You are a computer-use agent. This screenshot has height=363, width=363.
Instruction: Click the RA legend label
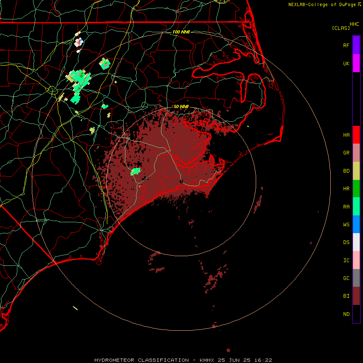click(x=346, y=207)
